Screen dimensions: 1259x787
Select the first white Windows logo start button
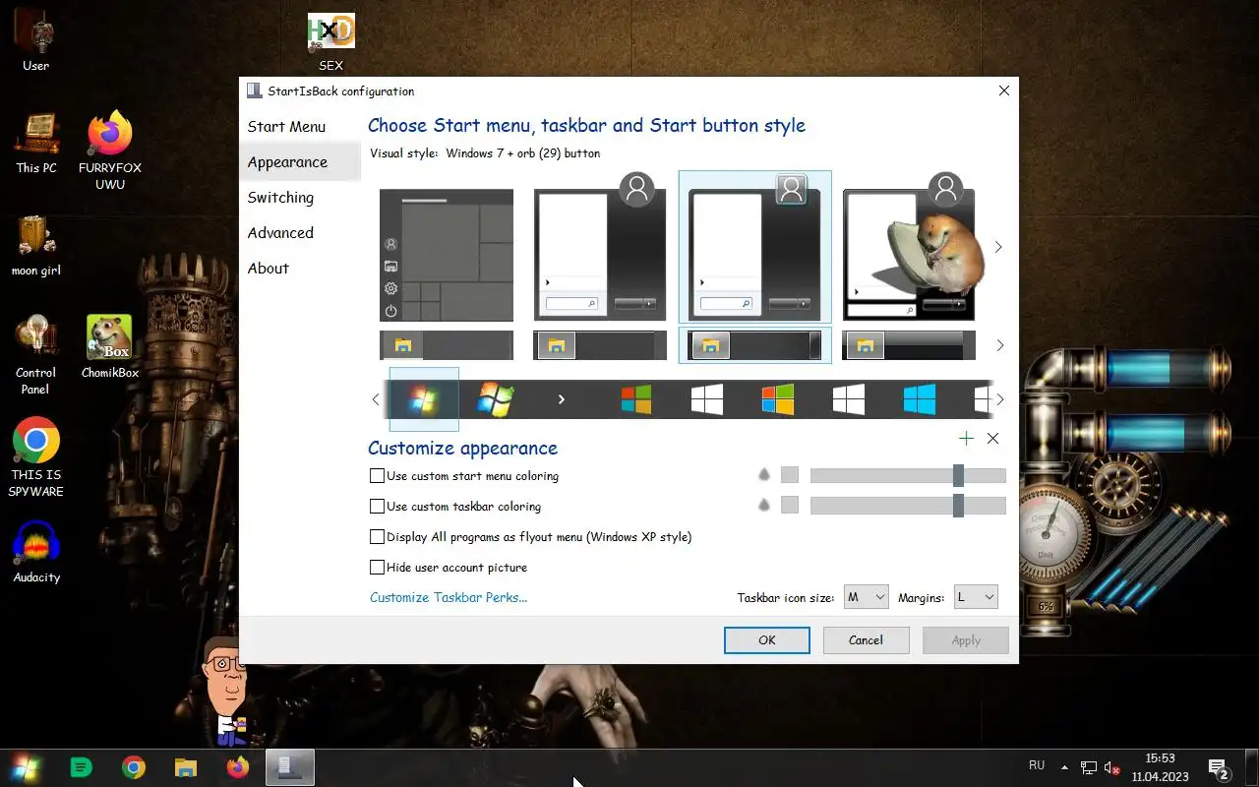coord(707,399)
